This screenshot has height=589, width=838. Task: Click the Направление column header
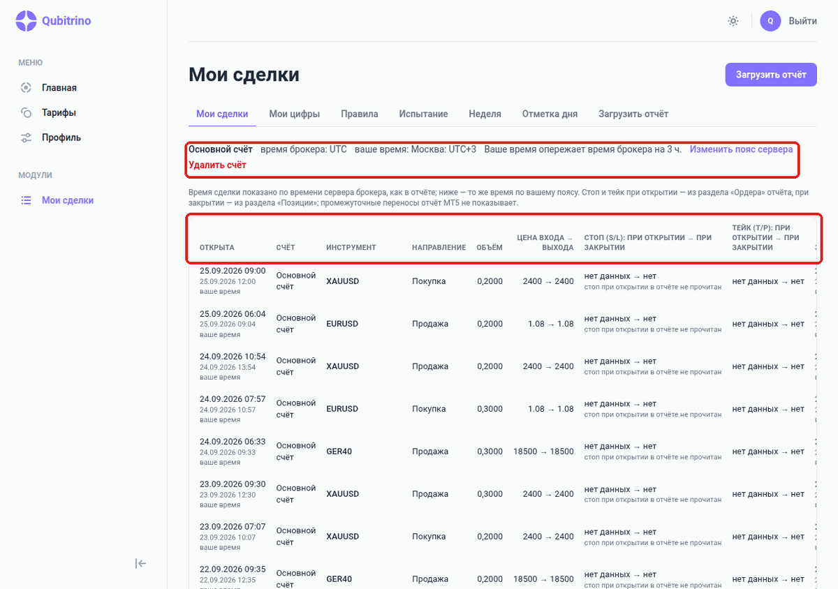pyautogui.click(x=439, y=248)
